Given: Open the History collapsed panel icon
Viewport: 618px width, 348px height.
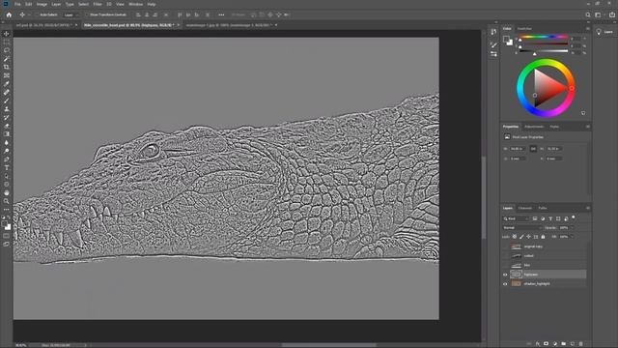Looking at the screenshot, I should click(493, 32).
